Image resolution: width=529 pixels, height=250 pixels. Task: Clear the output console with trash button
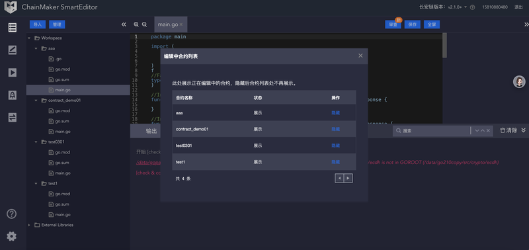coord(509,130)
